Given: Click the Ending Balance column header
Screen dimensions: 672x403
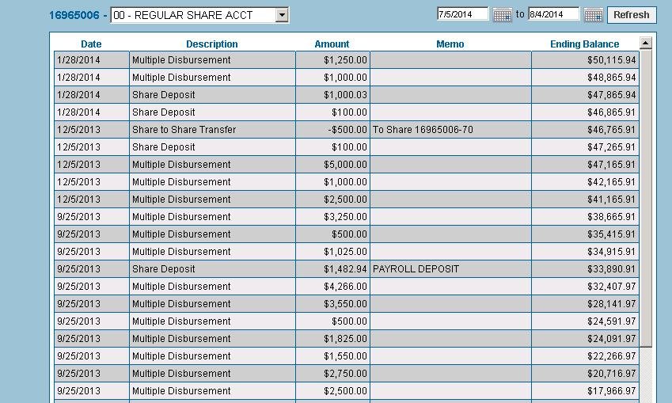Looking at the screenshot, I should [584, 44].
